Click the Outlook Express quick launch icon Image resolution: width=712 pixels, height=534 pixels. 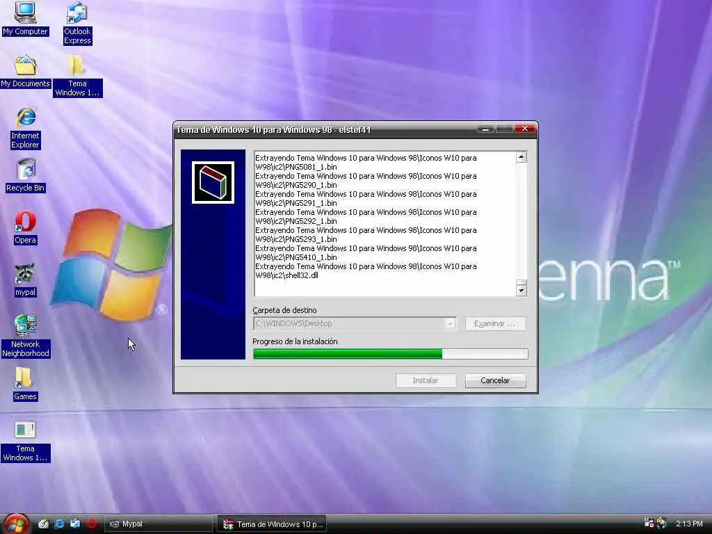coord(75,524)
